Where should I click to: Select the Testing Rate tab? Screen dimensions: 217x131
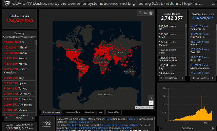click(114, 112)
